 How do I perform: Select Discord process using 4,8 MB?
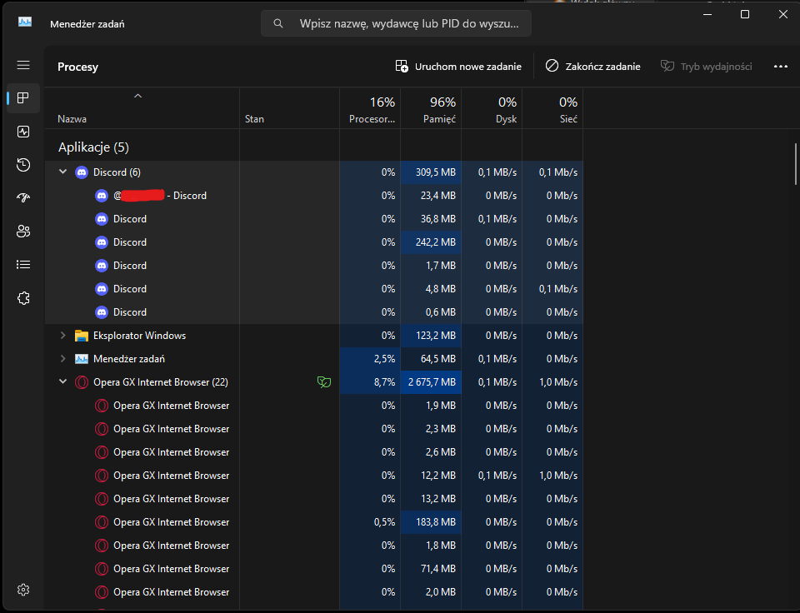[314, 289]
